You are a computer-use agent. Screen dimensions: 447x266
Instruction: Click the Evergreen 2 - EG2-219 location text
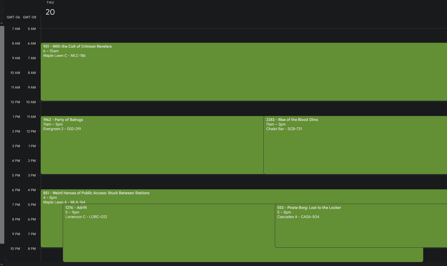point(62,129)
